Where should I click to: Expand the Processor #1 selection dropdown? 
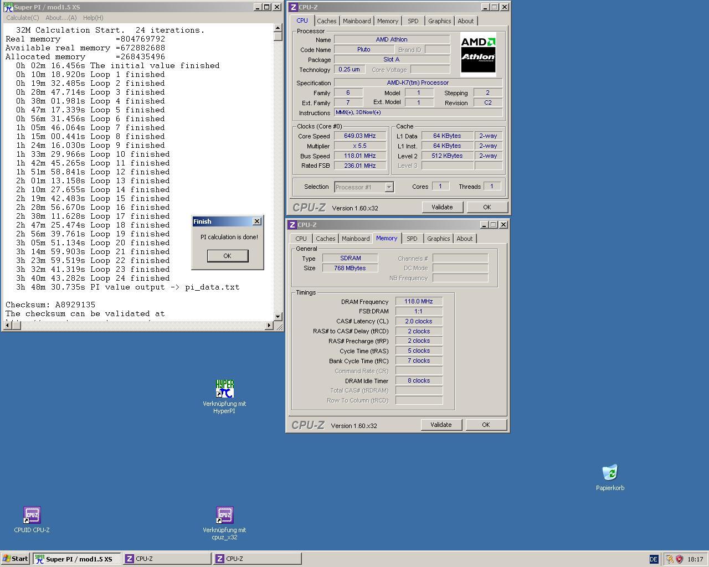389,187
